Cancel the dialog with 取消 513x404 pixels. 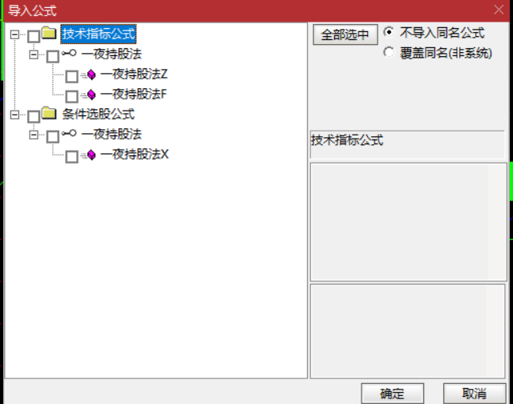[475, 394]
